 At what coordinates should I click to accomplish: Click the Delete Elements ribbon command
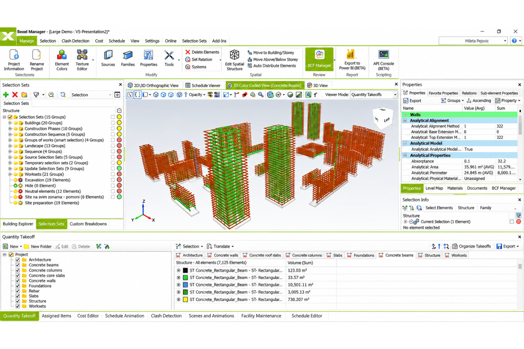pyautogui.click(x=202, y=52)
